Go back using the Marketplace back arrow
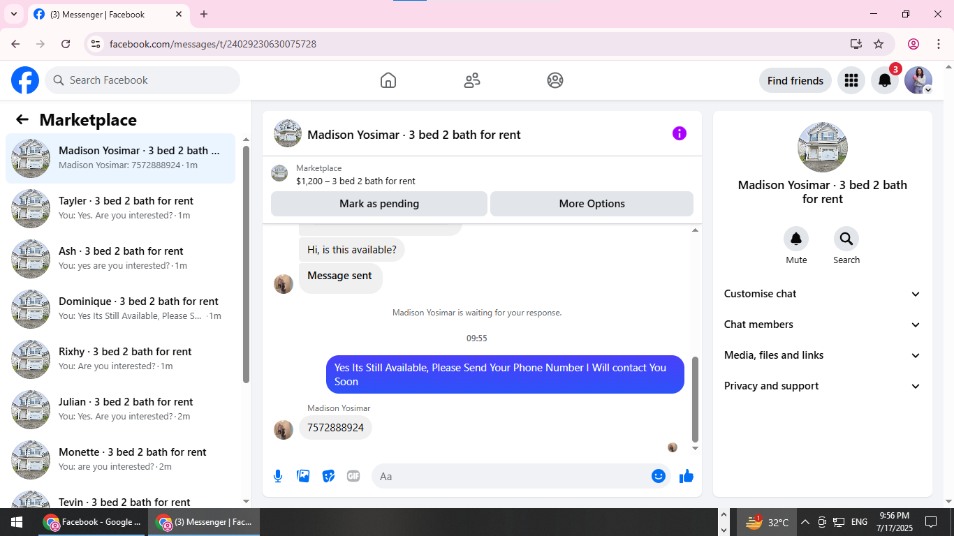Viewport: 954px width, 536px height. pyautogui.click(x=22, y=119)
